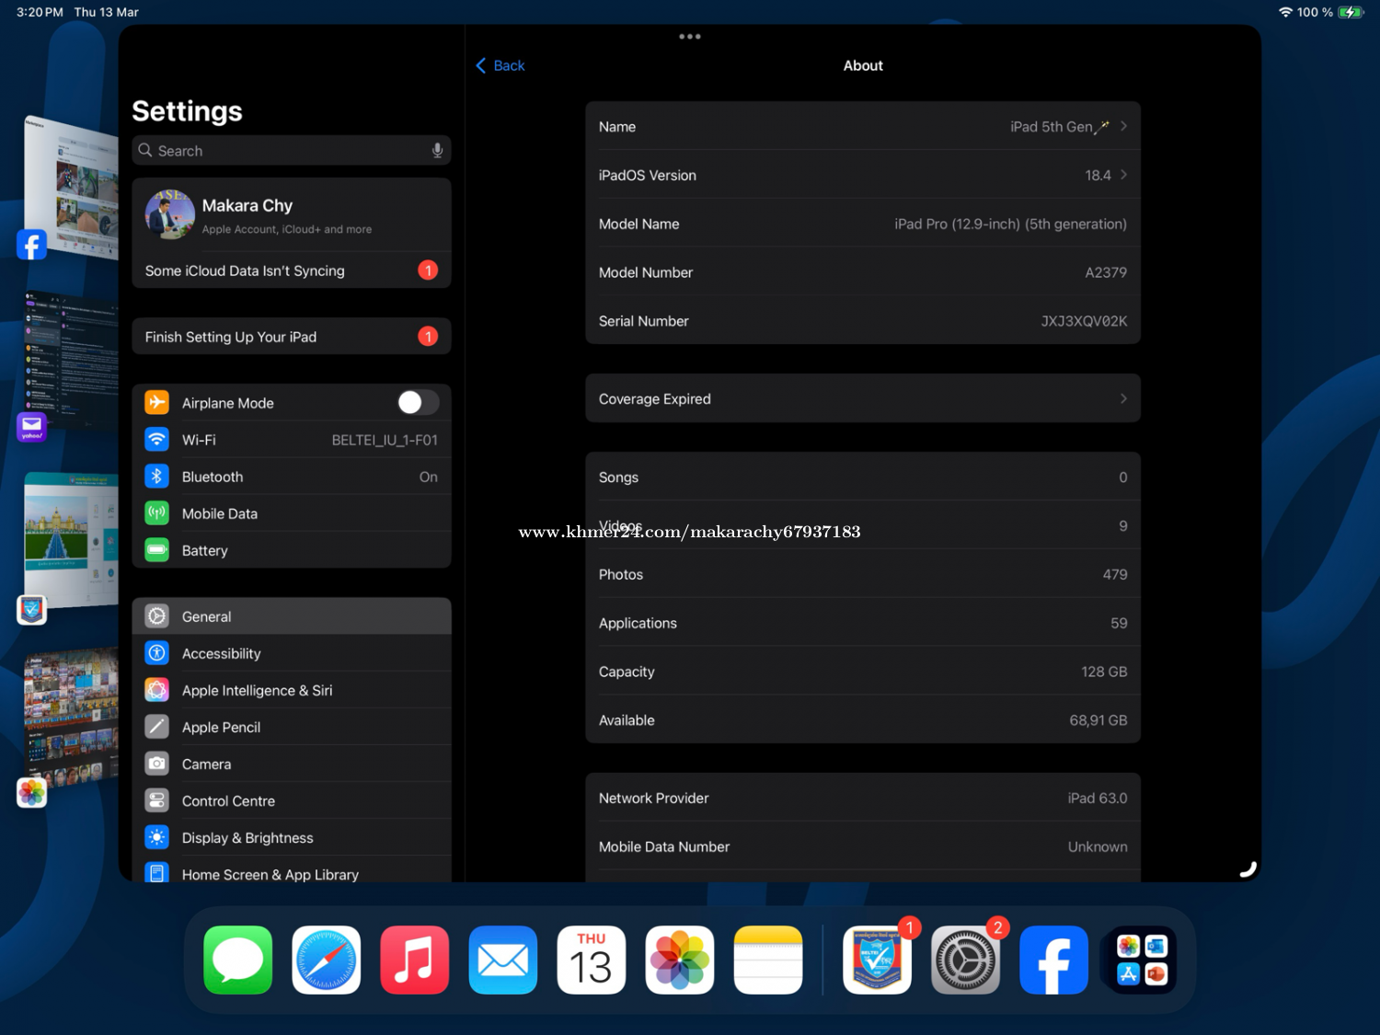Tap the three-dot multitasking control at top
This screenshot has width=1380, height=1035.
click(690, 37)
